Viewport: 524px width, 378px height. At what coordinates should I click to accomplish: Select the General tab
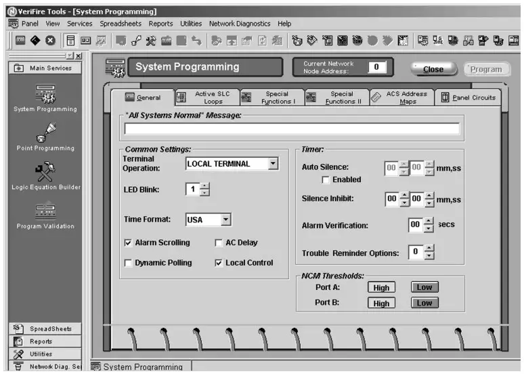coord(143,98)
